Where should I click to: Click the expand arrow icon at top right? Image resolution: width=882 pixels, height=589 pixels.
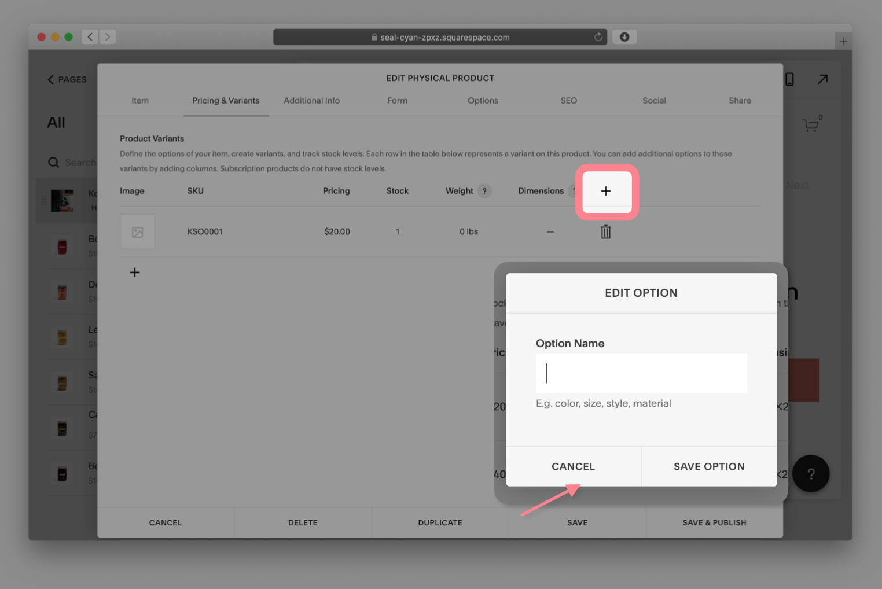click(x=822, y=79)
